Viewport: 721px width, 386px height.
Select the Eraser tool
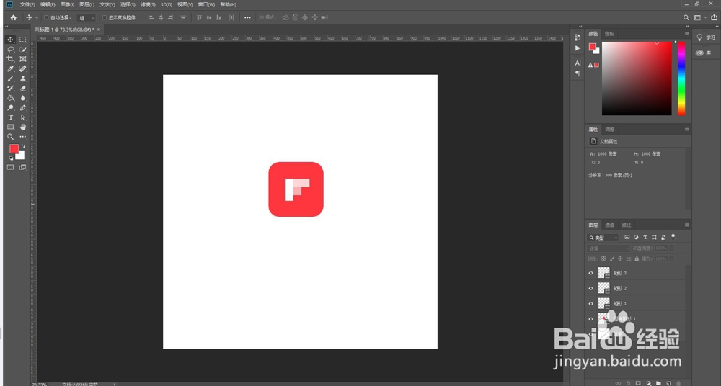coord(23,89)
